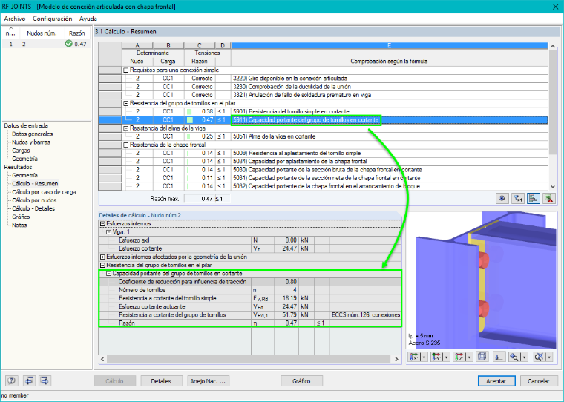Click the Razón máx. value field
This screenshot has width=564, height=402.
pos(200,199)
